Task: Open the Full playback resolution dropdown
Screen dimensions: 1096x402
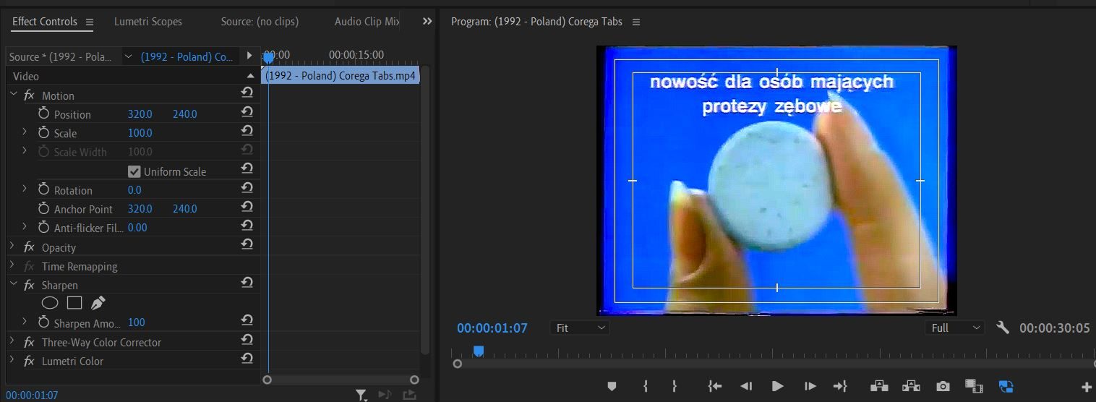Action: [955, 328]
